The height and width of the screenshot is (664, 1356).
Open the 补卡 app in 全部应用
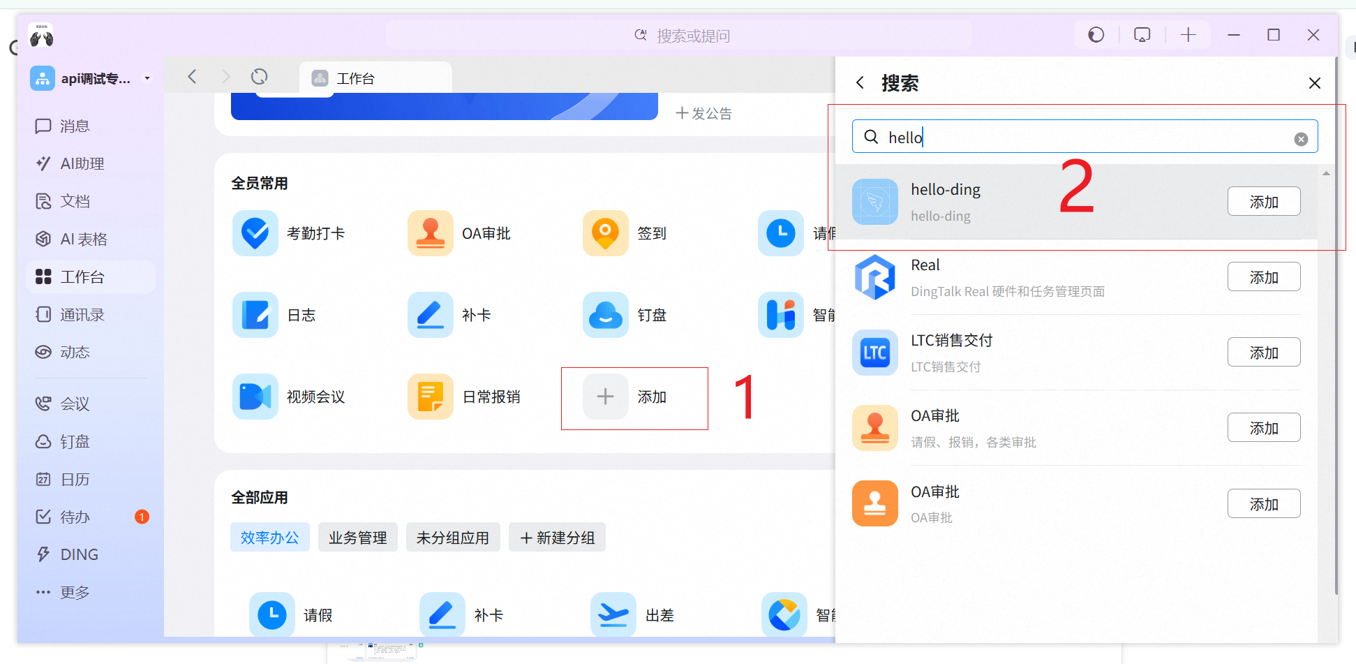pos(442,615)
